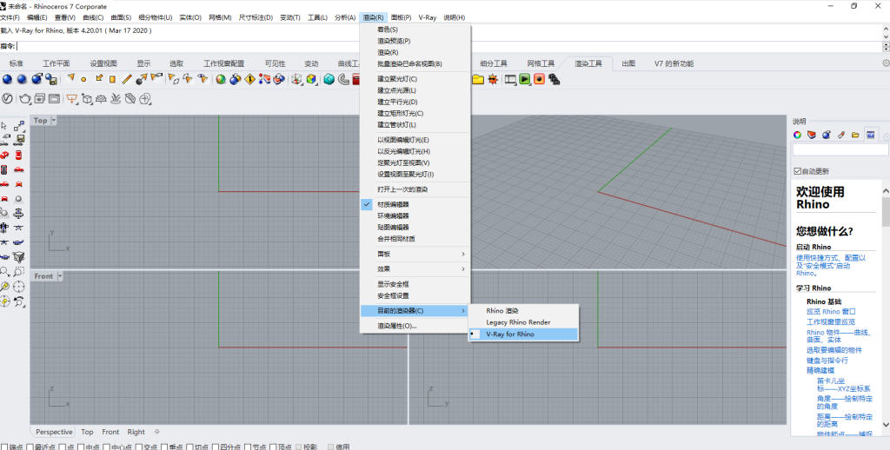Toggle the checked 材质编辑器 menu entry
The width and height of the screenshot is (890, 450).
point(393,204)
